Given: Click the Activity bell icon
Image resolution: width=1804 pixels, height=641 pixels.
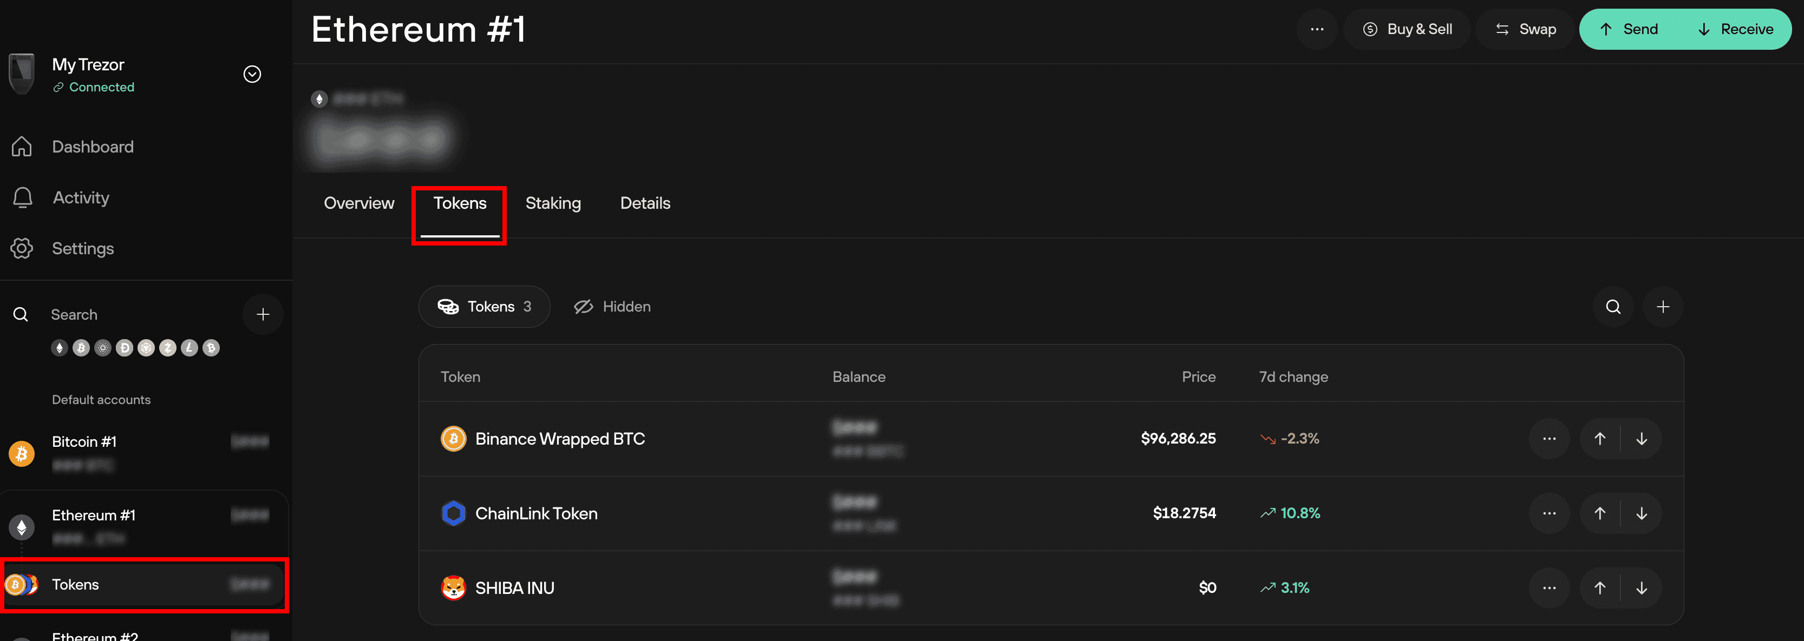Looking at the screenshot, I should [x=22, y=198].
